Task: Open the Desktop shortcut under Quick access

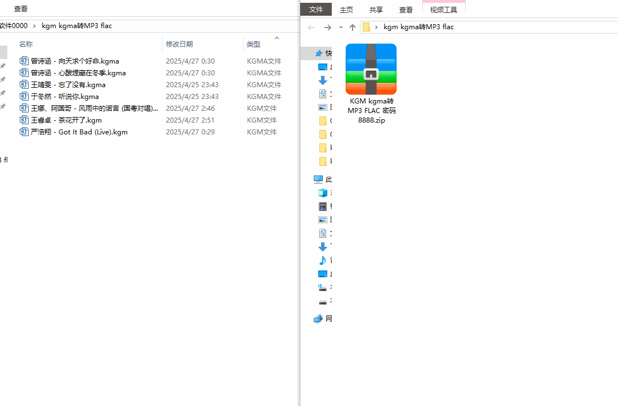Action: 322,67
